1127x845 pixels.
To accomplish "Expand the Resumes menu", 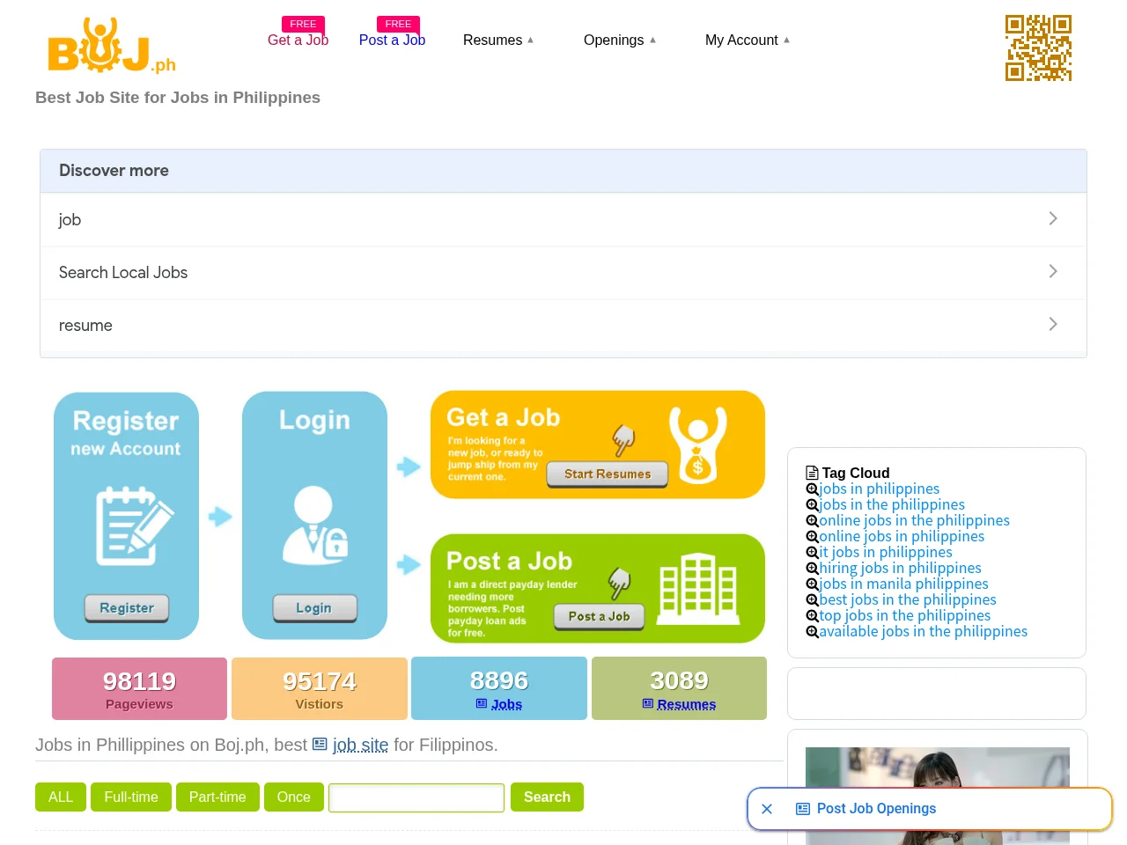I will click(498, 40).
